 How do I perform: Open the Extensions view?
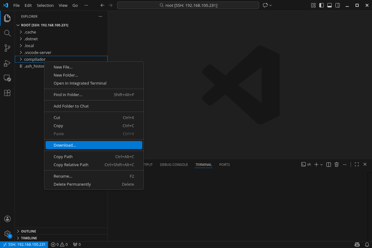pyautogui.click(x=7, y=93)
